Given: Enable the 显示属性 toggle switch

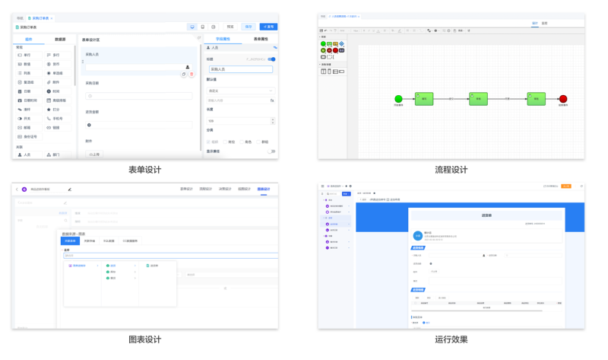Looking at the screenshot, I should point(272,151).
